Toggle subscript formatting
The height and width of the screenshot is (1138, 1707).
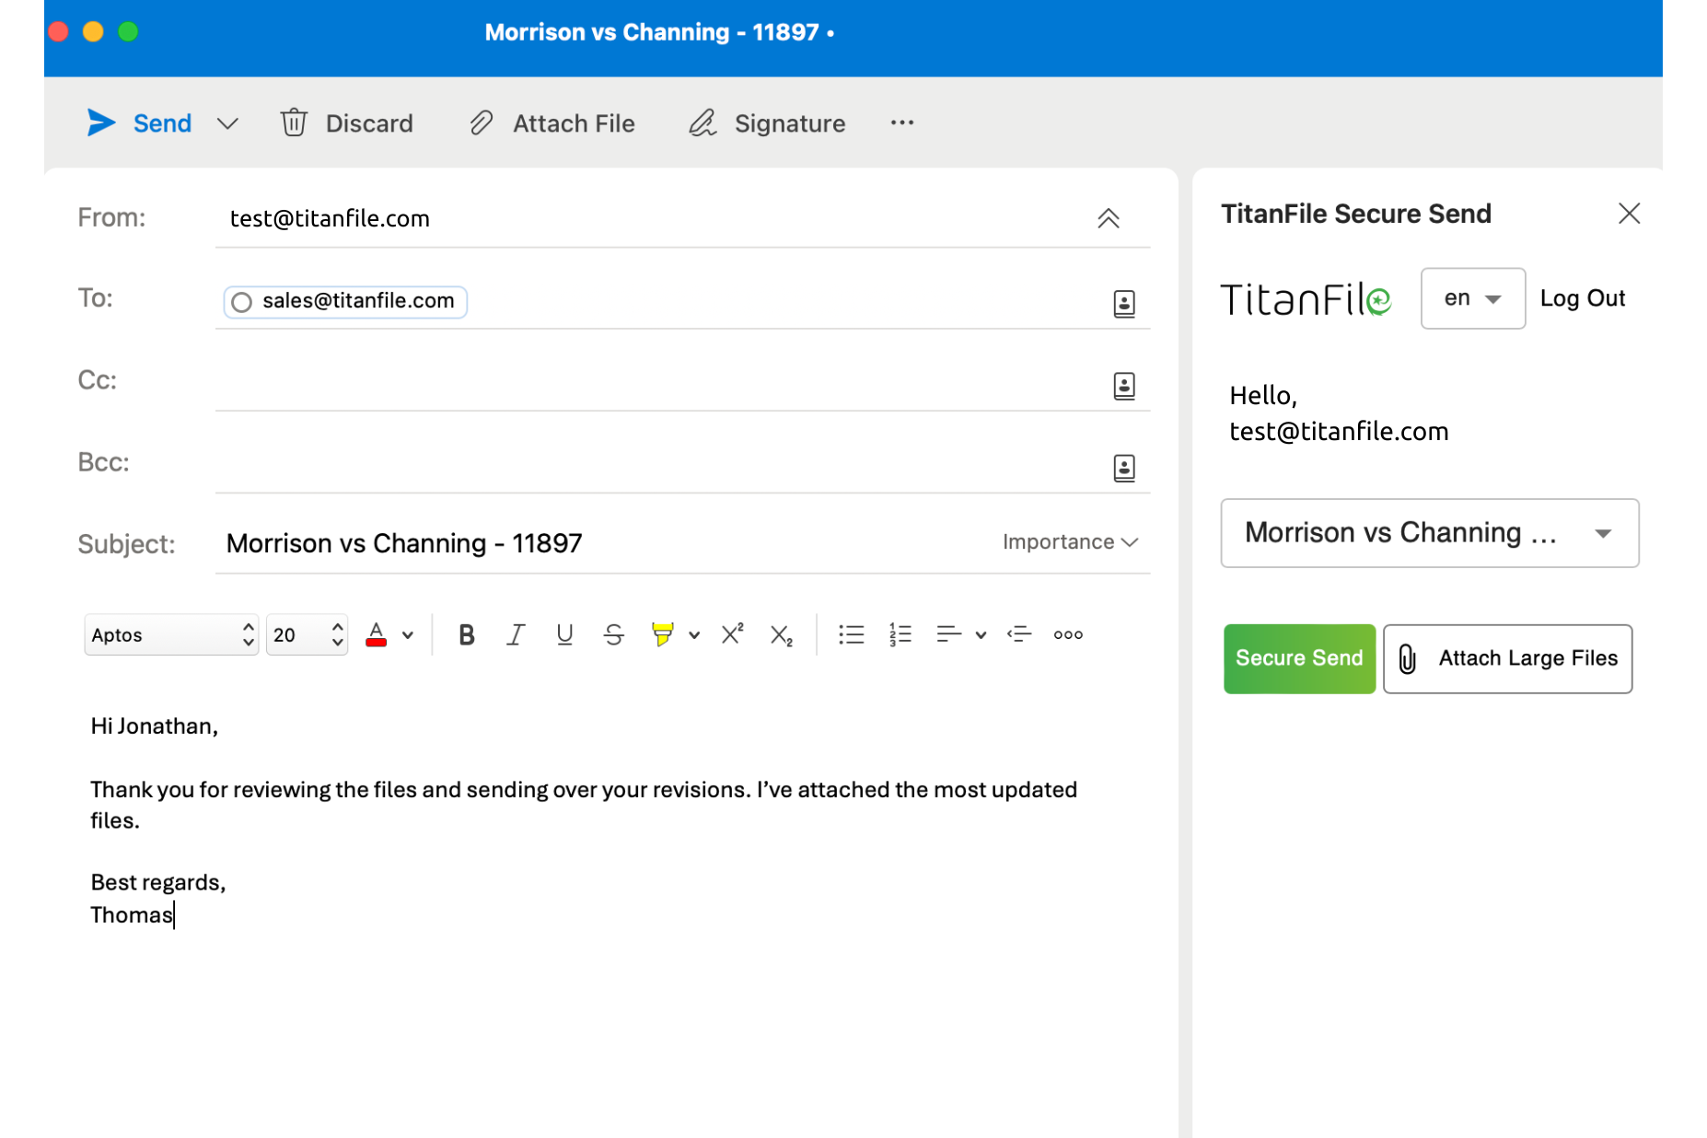[x=782, y=635]
